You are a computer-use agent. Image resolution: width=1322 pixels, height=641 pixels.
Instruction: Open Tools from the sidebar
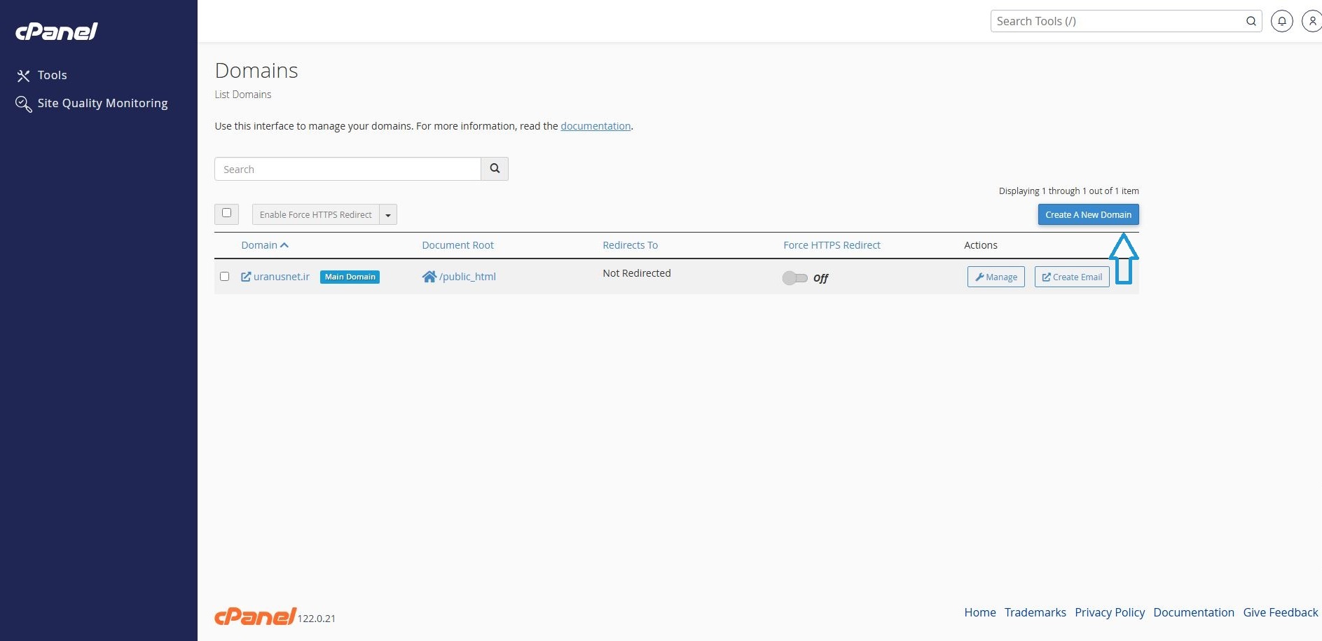52,75
